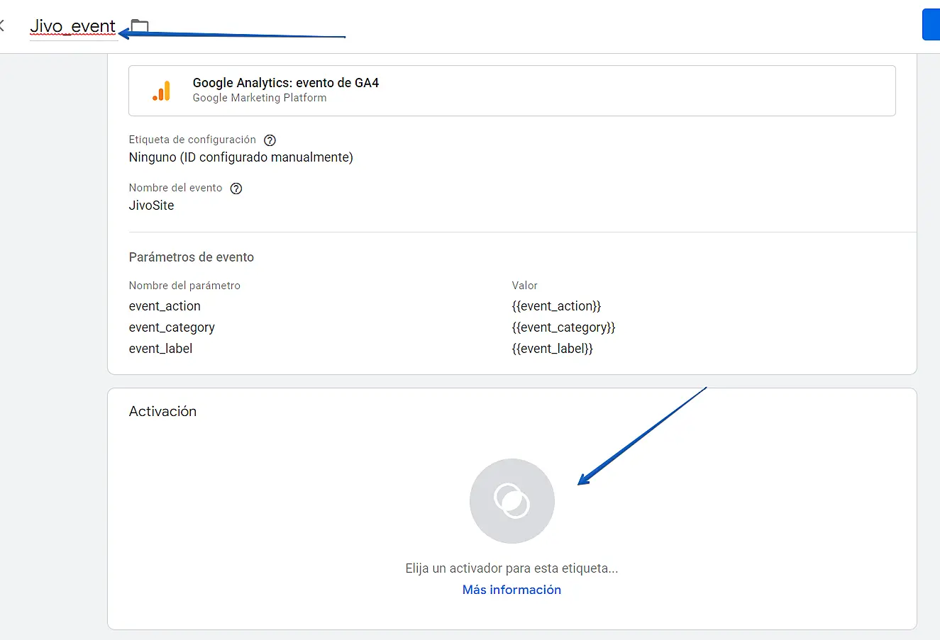Open help for Etiqueta de configuración
The image size is (940, 640).
point(270,140)
